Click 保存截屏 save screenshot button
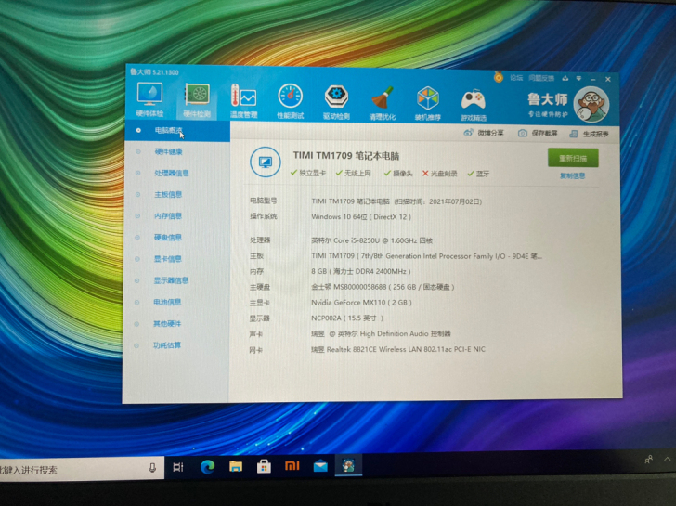The width and height of the screenshot is (676, 506). click(x=538, y=133)
